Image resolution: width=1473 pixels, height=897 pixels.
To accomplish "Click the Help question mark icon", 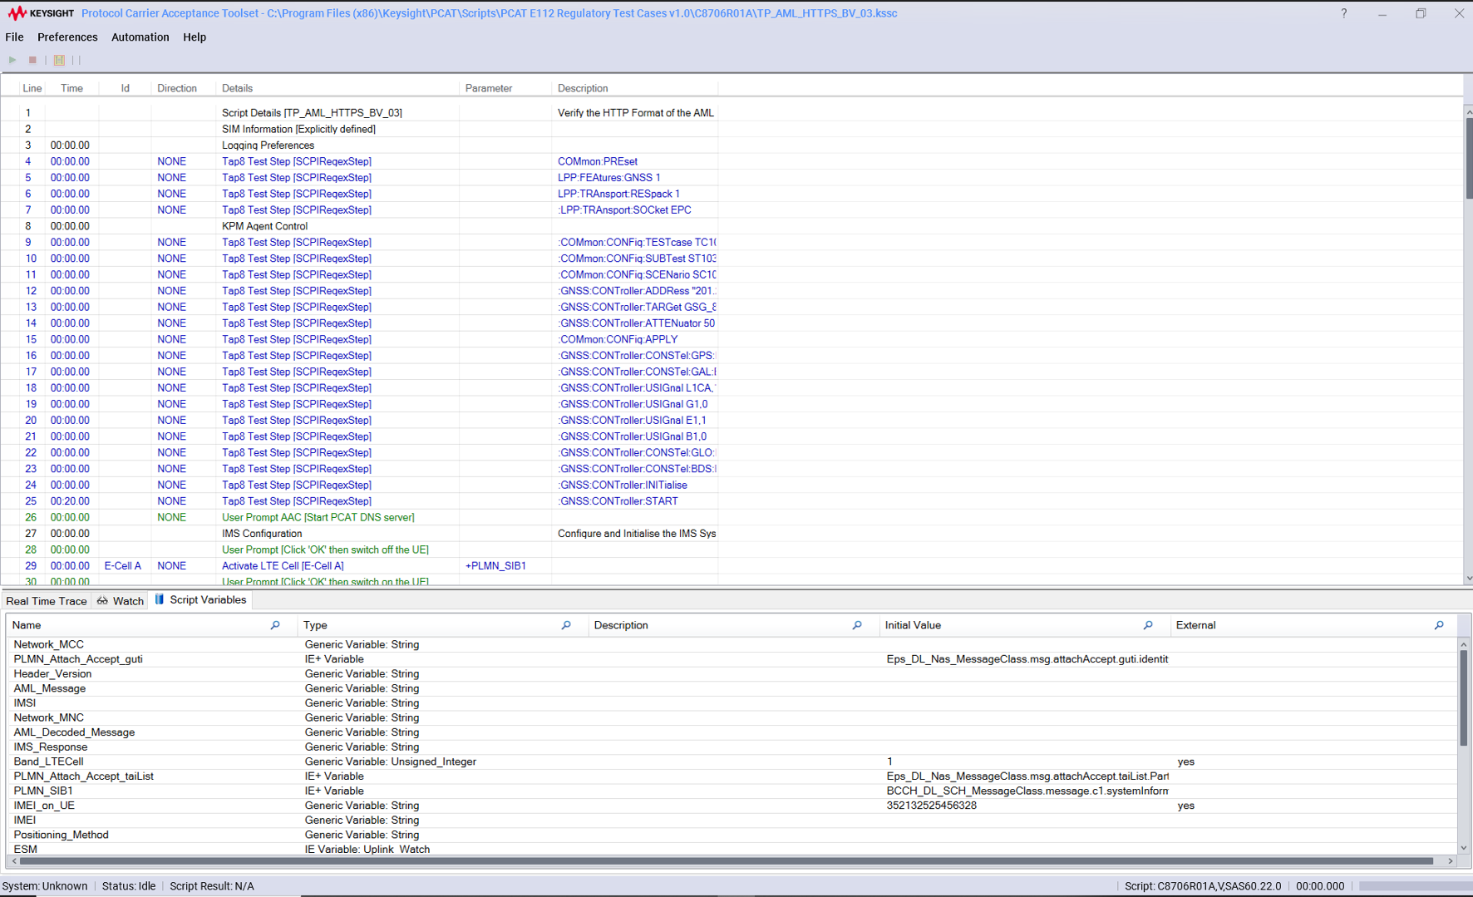I will pyautogui.click(x=1344, y=13).
